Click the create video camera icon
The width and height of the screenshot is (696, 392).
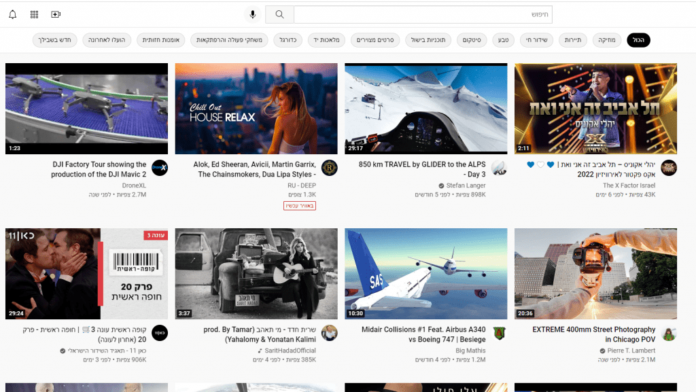click(56, 14)
